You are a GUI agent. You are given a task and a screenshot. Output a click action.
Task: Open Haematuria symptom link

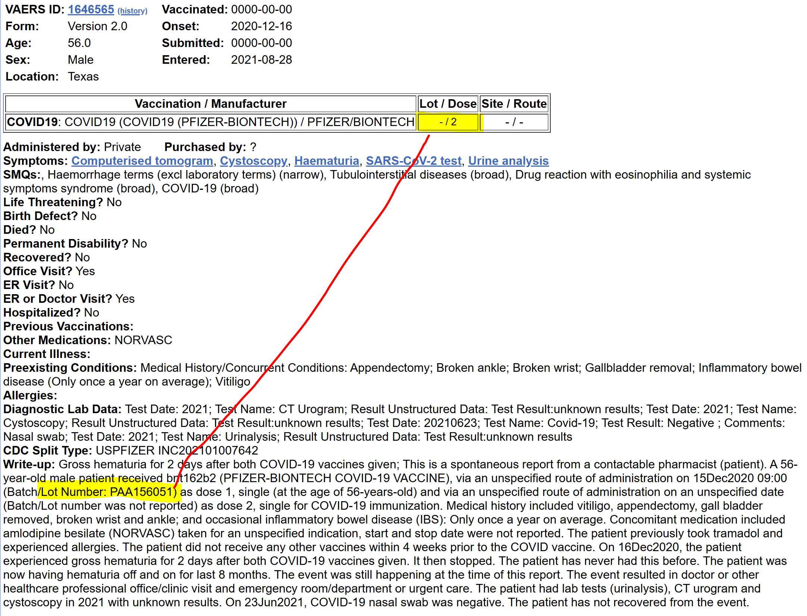[x=326, y=161]
